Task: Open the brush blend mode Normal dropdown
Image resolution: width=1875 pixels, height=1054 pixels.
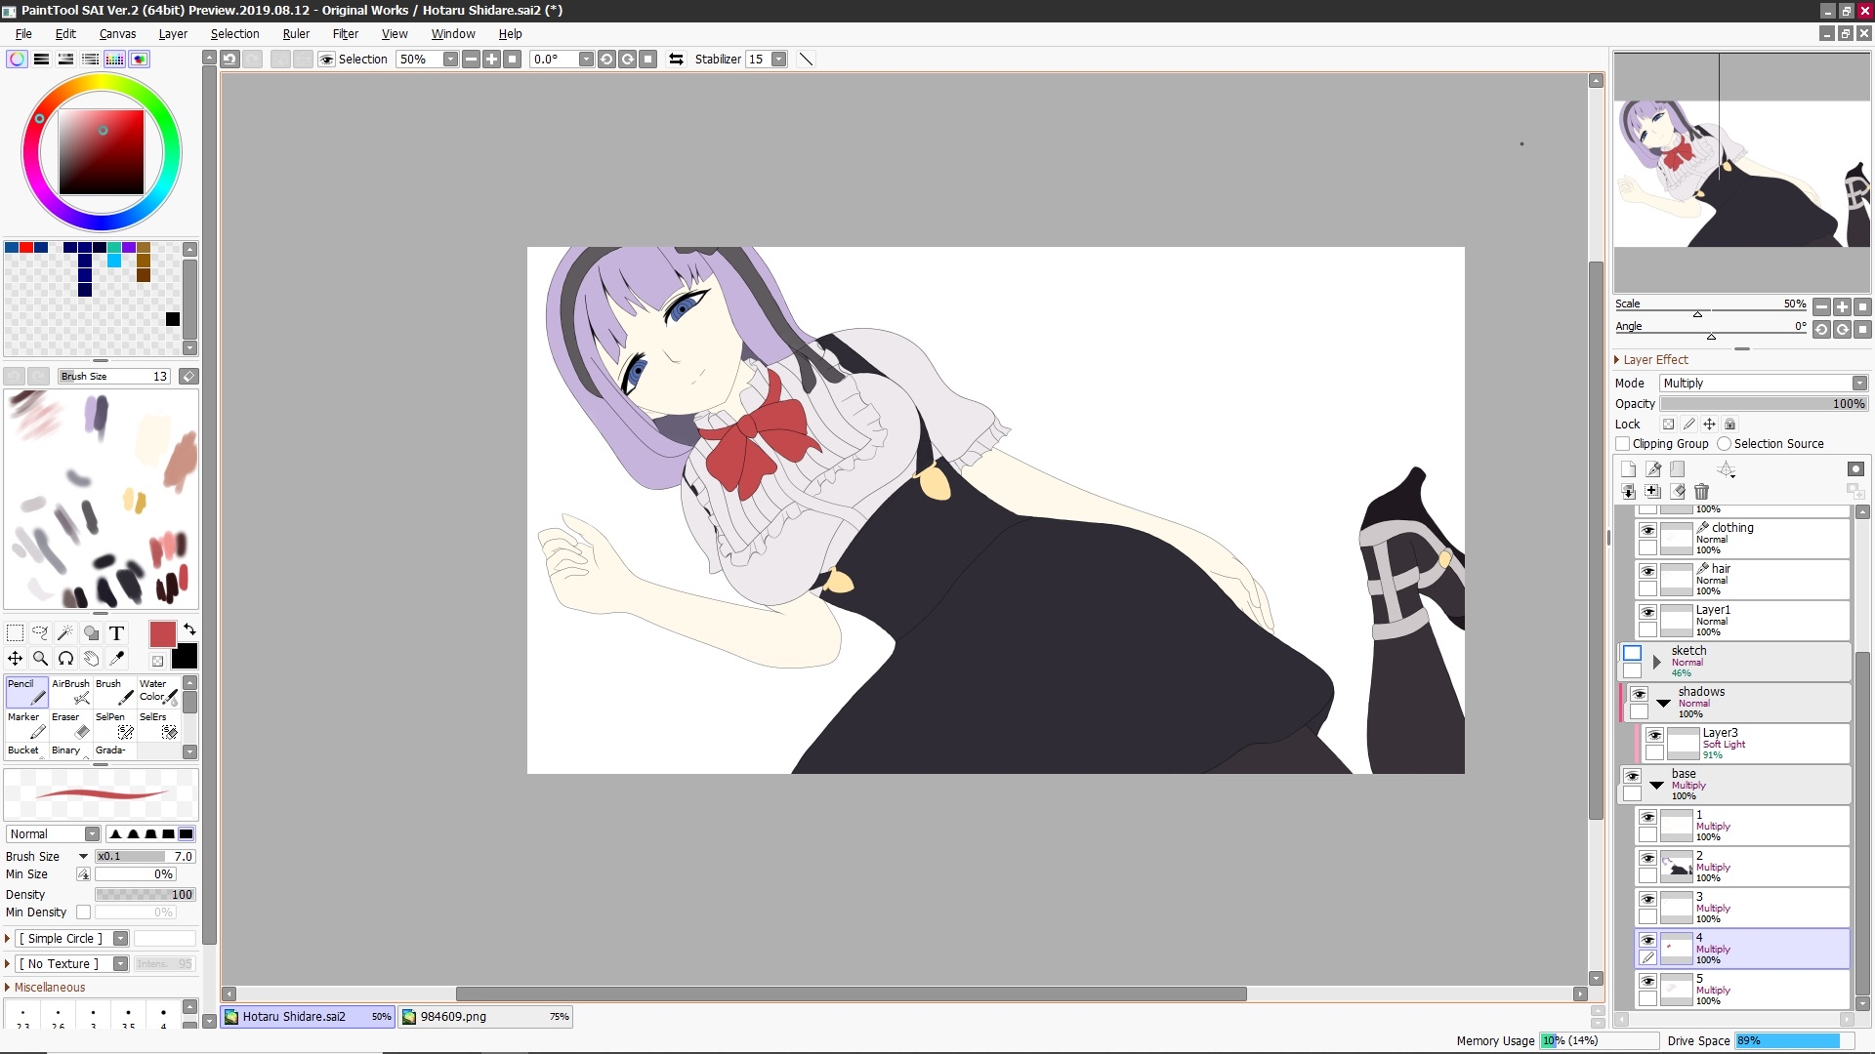Action: [54, 834]
